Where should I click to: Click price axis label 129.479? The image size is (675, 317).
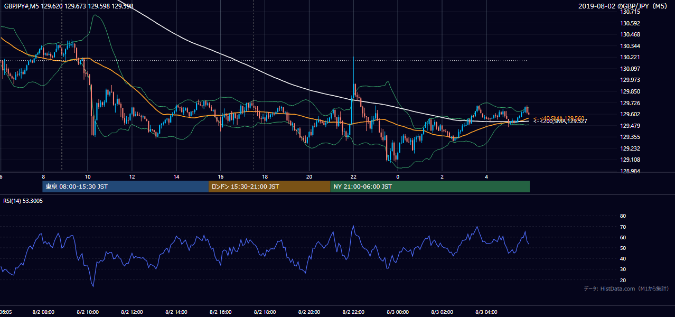[x=630, y=126]
